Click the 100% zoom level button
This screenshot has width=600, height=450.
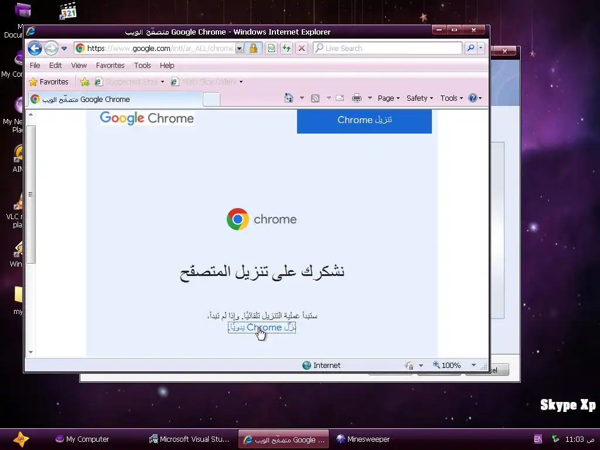click(x=446, y=366)
